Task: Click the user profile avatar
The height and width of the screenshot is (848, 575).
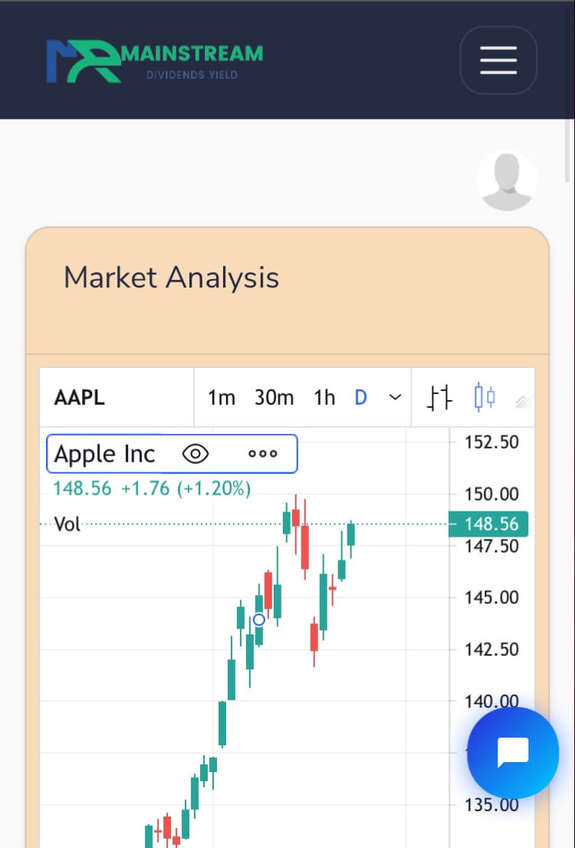Action: [506, 181]
